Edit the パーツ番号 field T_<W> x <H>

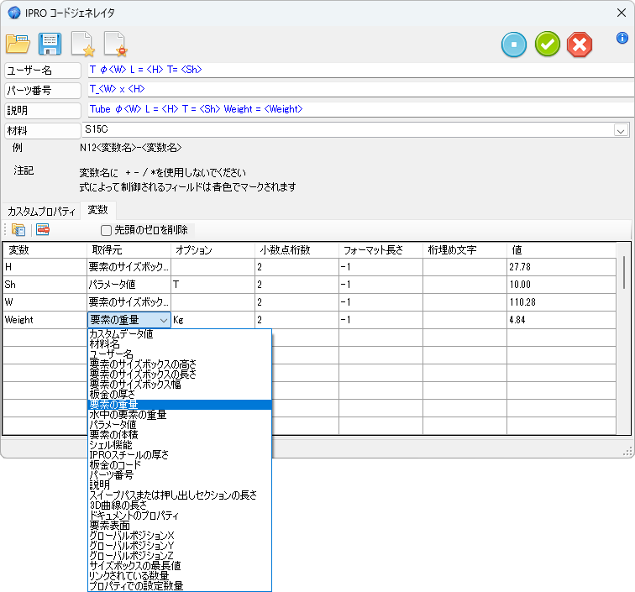[x=361, y=90]
